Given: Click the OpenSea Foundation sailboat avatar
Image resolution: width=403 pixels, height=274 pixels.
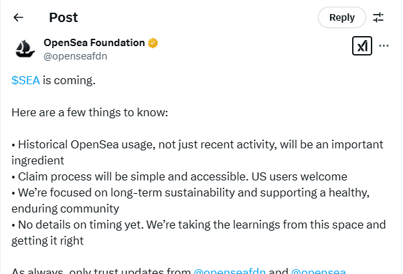Looking at the screenshot, I should 25,49.
